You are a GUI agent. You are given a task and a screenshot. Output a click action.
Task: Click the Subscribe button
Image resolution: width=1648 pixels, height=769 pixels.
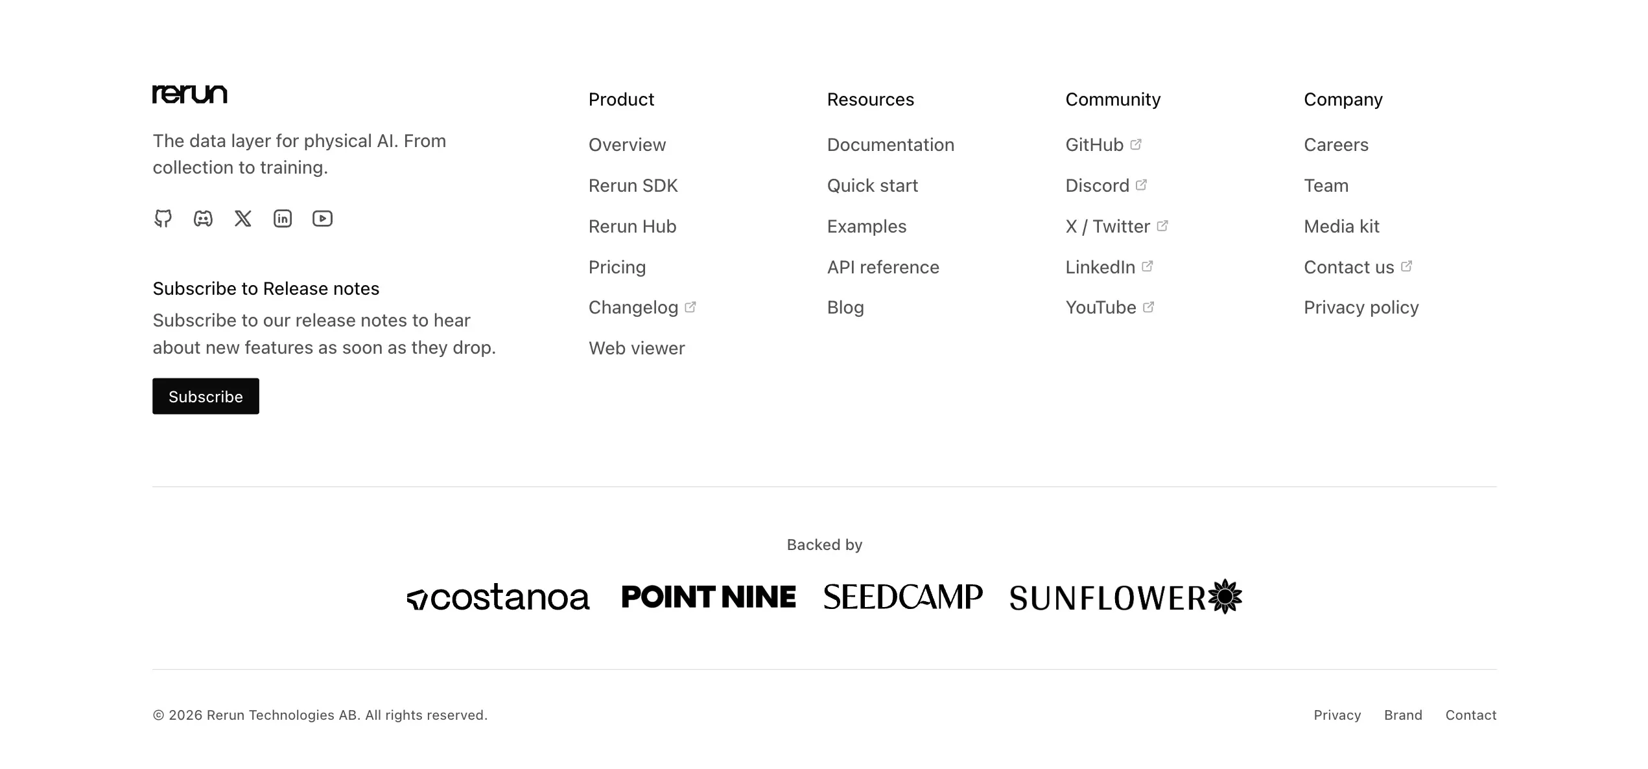206,396
